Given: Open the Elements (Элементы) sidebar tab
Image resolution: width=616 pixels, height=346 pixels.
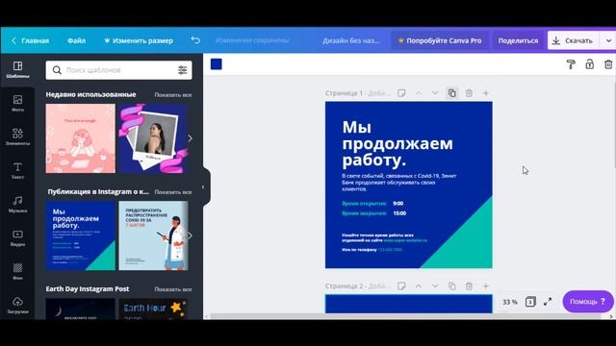Looking at the screenshot, I should click(17, 136).
